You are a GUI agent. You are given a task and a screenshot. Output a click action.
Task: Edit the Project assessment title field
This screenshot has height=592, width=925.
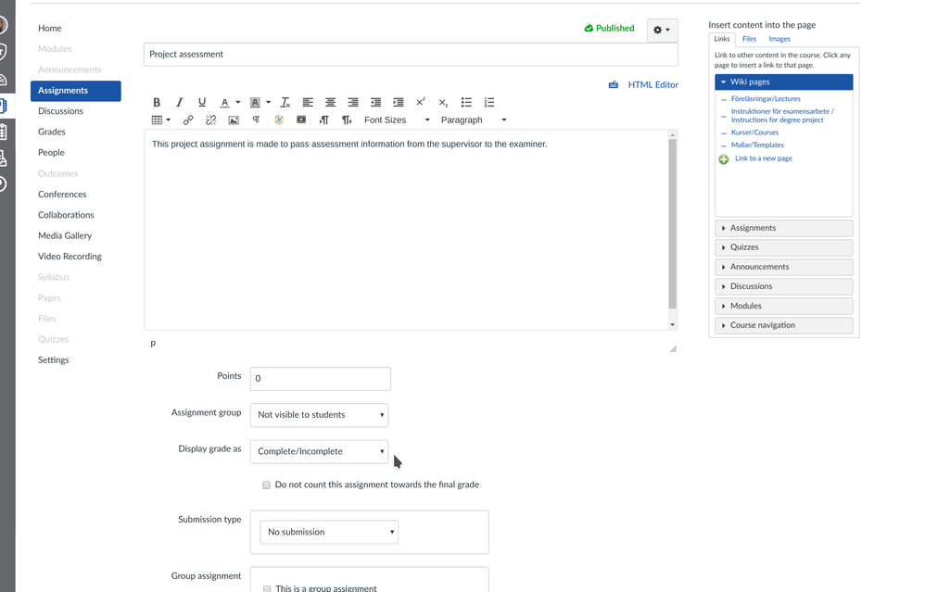click(x=411, y=55)
